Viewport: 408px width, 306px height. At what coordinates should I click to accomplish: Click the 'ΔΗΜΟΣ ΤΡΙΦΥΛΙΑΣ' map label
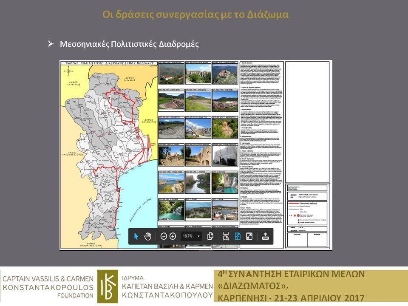tap(73, 83)
